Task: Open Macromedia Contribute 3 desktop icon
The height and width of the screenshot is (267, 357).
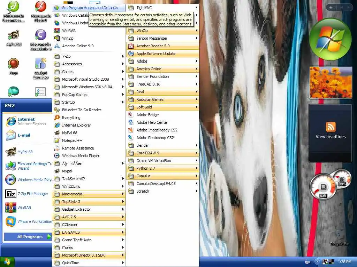Action: (x=41, y=40)
